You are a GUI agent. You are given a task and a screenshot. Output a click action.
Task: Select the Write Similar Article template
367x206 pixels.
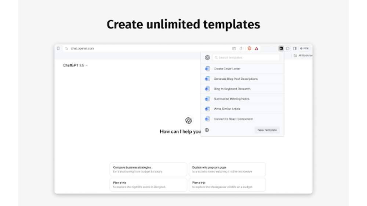(242, 109)
